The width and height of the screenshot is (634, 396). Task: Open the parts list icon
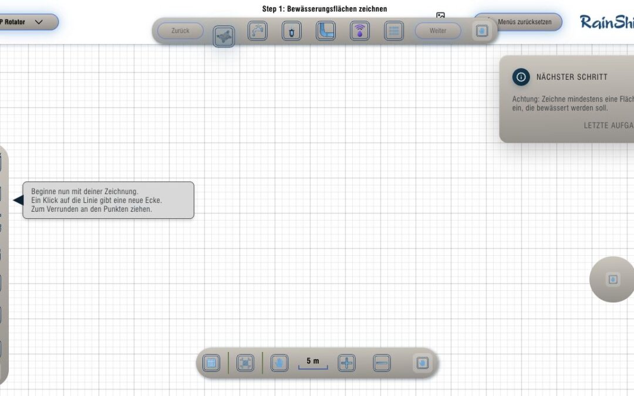pos(394,31)
